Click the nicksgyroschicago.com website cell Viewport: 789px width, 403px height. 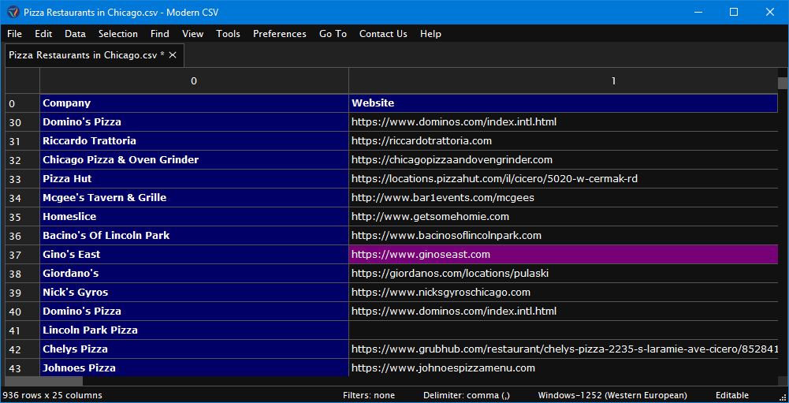pyautogui.click(x=563, y=292)
